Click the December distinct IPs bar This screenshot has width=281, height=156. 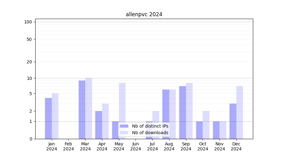(x=233, y=121)
